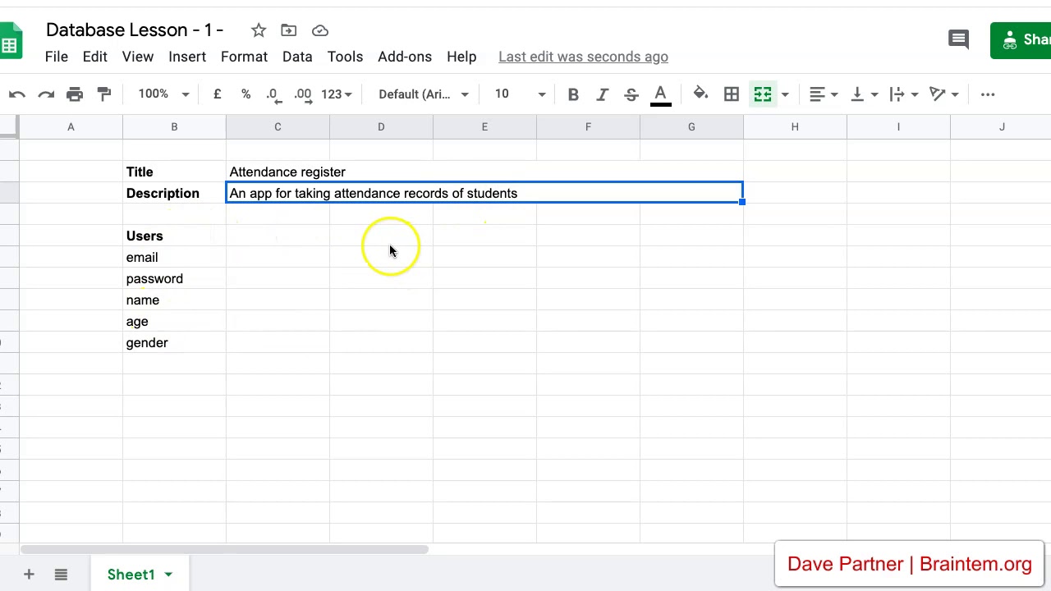Select the 'name' cell

tap(174, 300)
